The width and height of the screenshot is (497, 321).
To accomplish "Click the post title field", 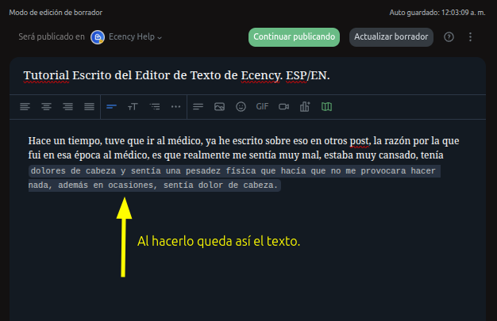I will [248, 75].
